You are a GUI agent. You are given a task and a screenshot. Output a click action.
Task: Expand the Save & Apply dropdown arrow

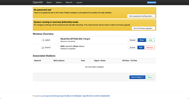tap(144, 77)
